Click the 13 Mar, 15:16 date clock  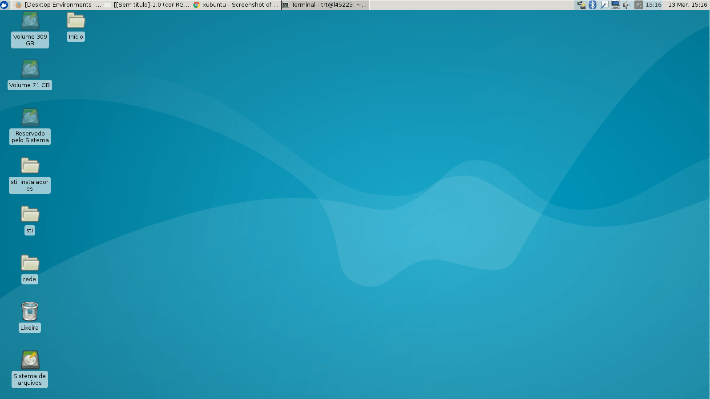coord(688,5)
